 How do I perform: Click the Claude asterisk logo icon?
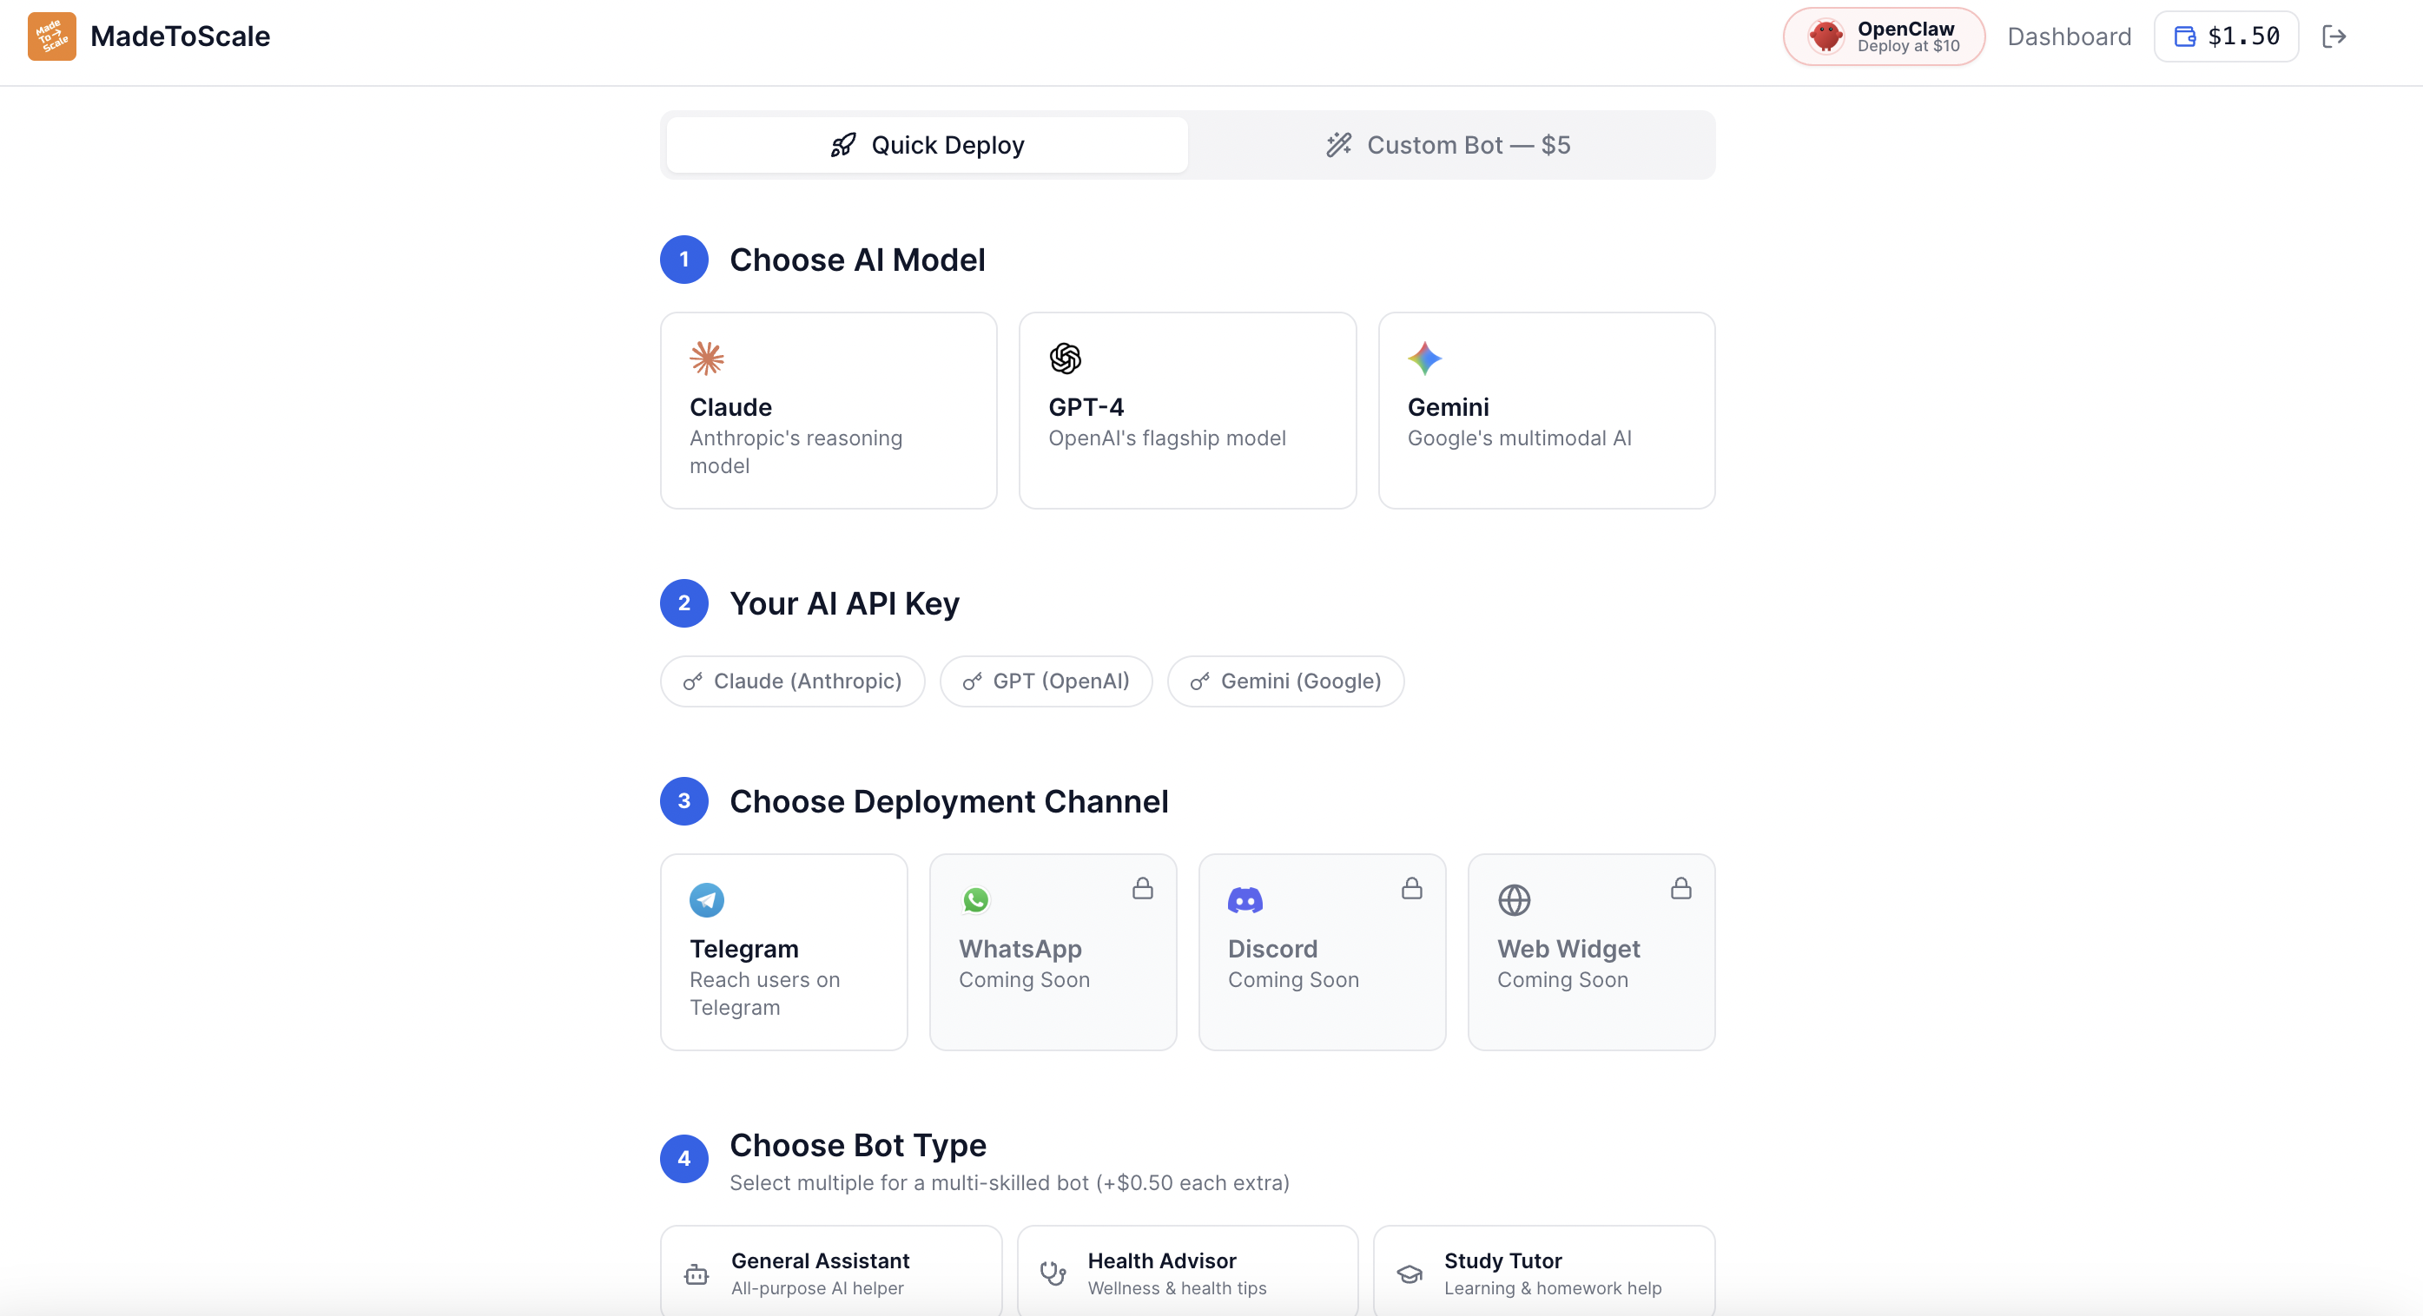(x=706, y=359)
